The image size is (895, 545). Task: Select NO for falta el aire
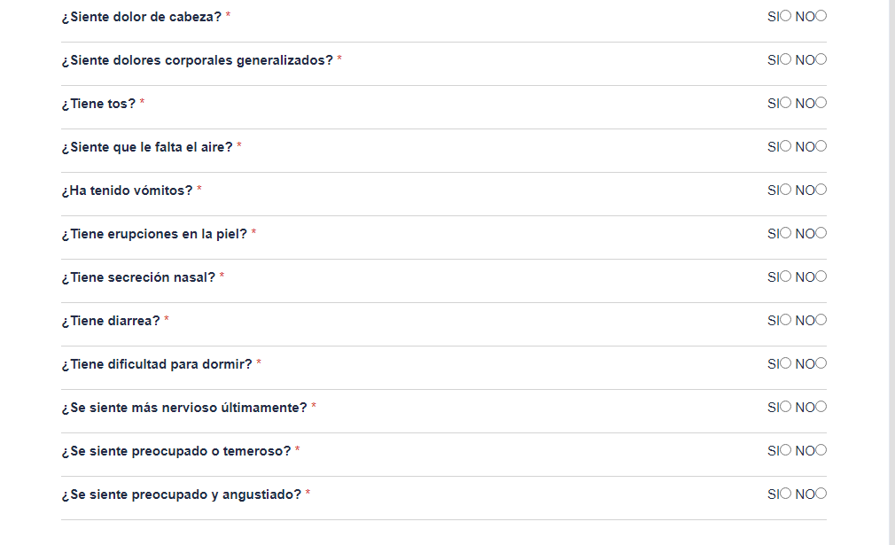pos(821,146)
